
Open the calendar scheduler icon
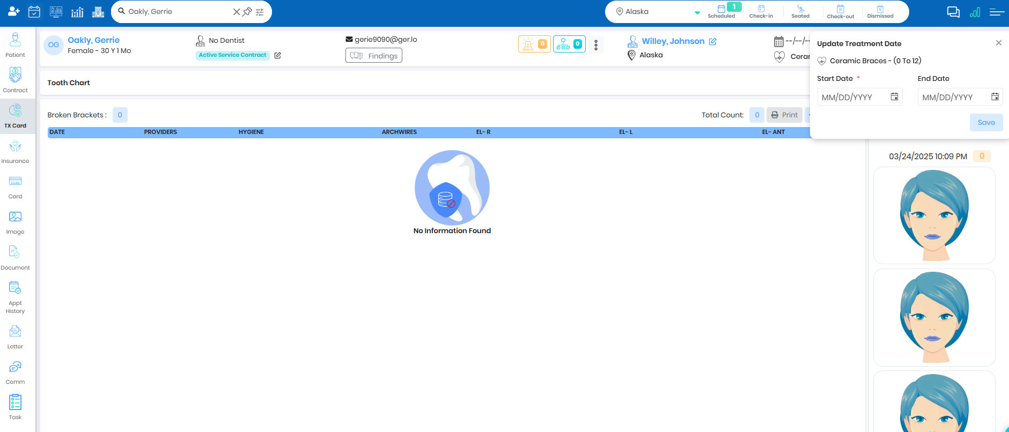pos(34,11)
